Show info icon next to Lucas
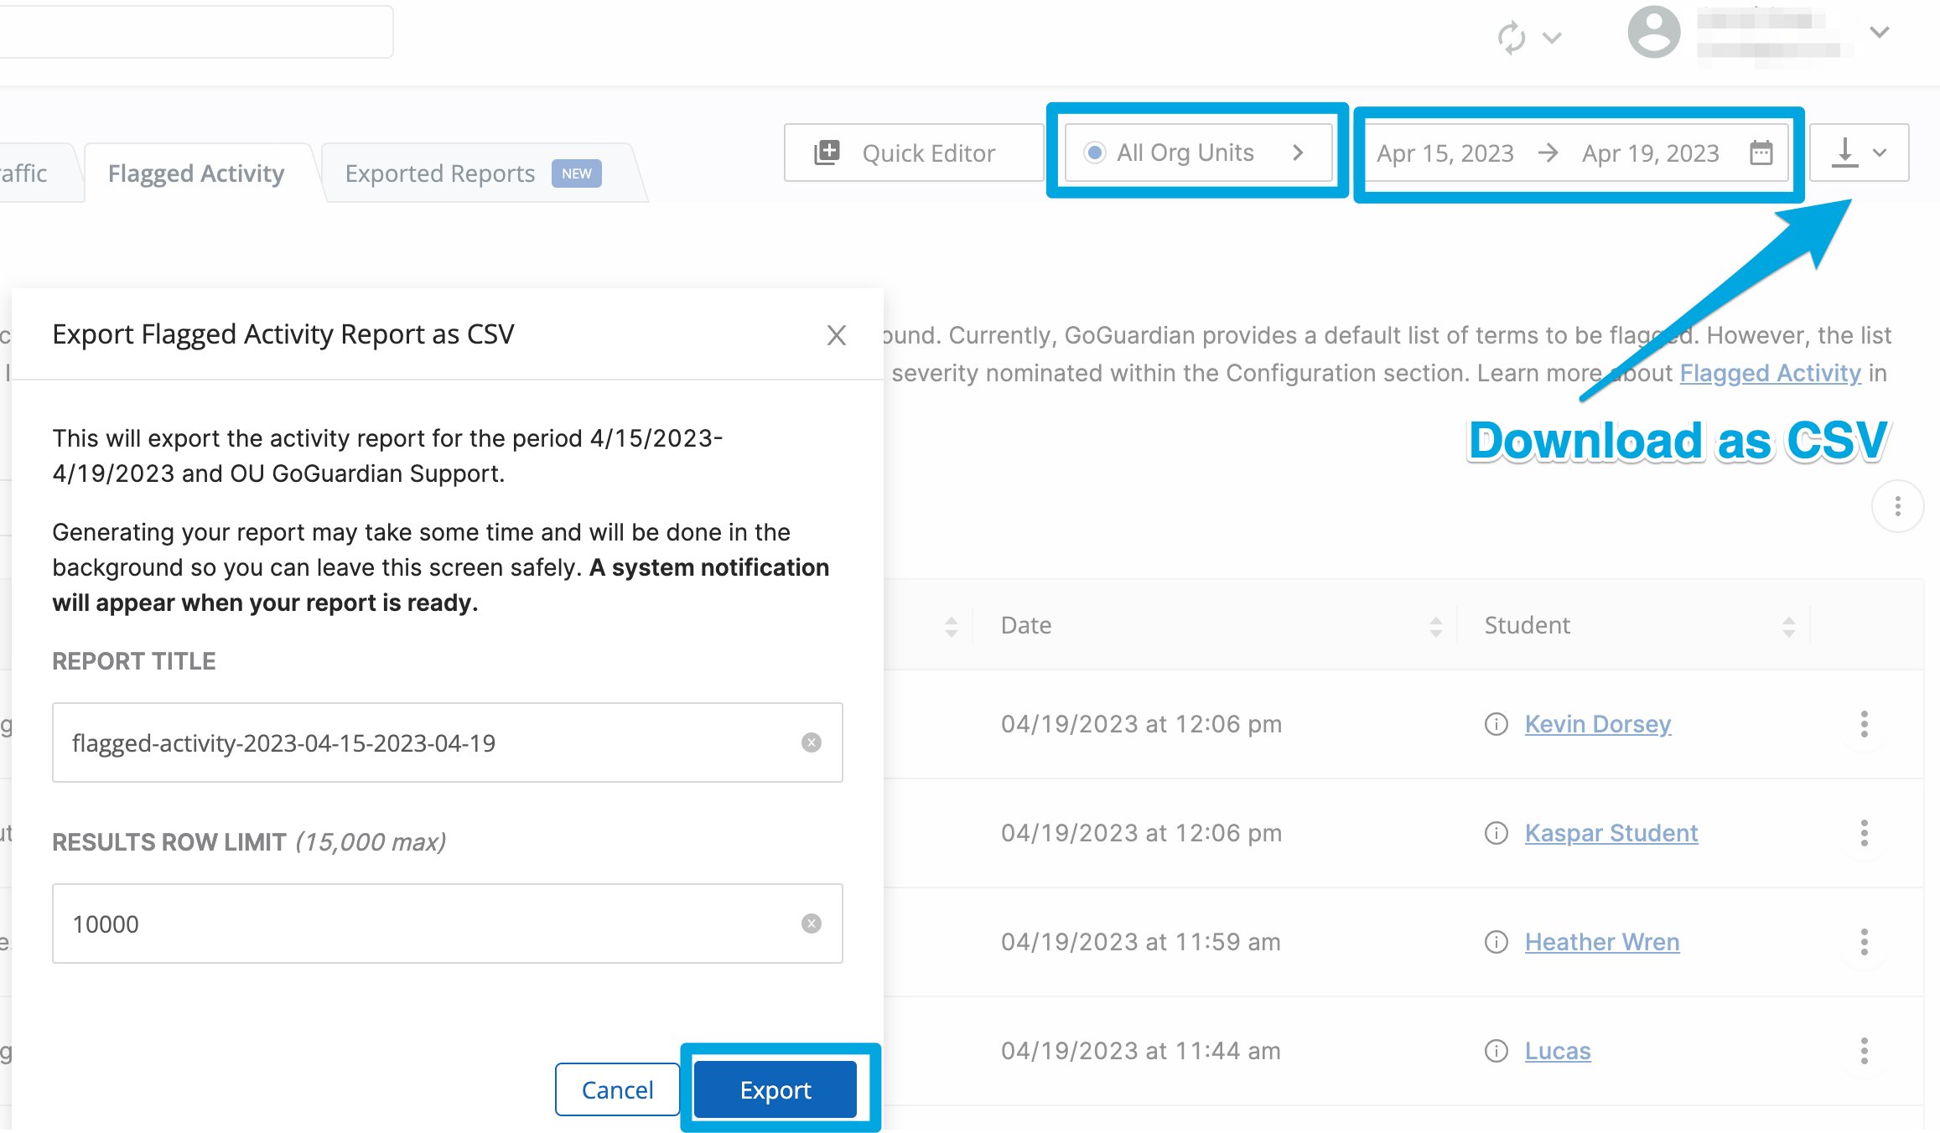 (x=1496, y=1051)
